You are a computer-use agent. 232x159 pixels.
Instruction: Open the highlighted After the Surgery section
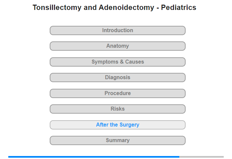[118, 125]
